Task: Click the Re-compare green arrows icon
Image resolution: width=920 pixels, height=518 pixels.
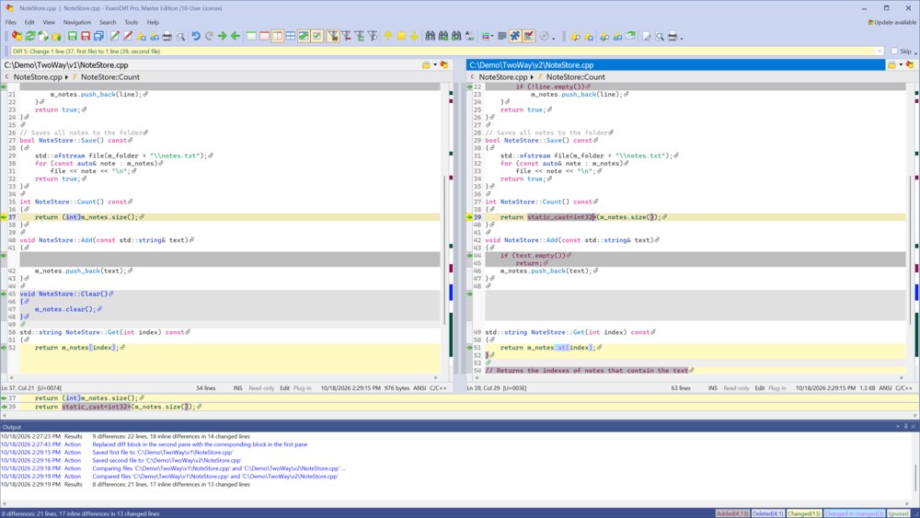Action: click(x=30, y=37)
